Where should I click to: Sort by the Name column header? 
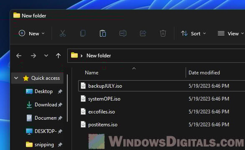click(x=92, y=73)
